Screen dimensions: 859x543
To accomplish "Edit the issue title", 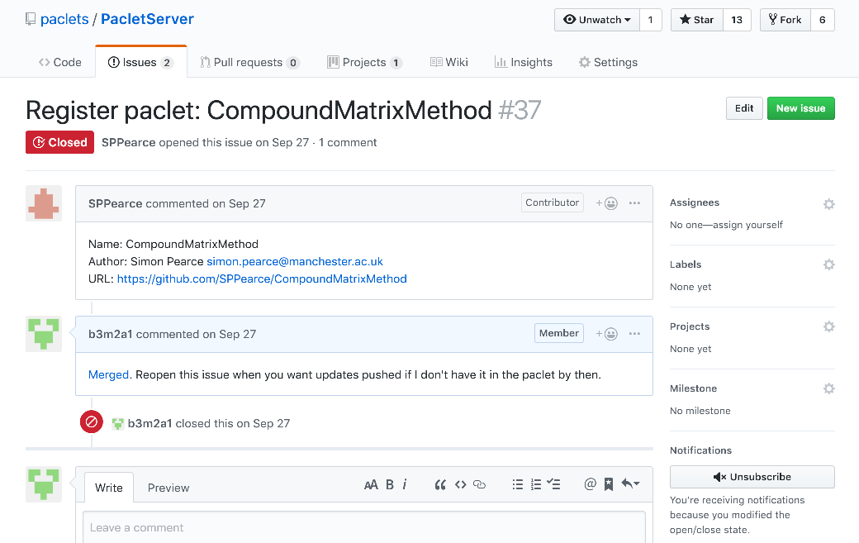I will pyautogui.click(x=744, y=108).
